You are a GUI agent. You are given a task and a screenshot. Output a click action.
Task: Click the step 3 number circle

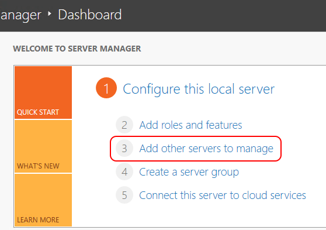tap(124, 148)
